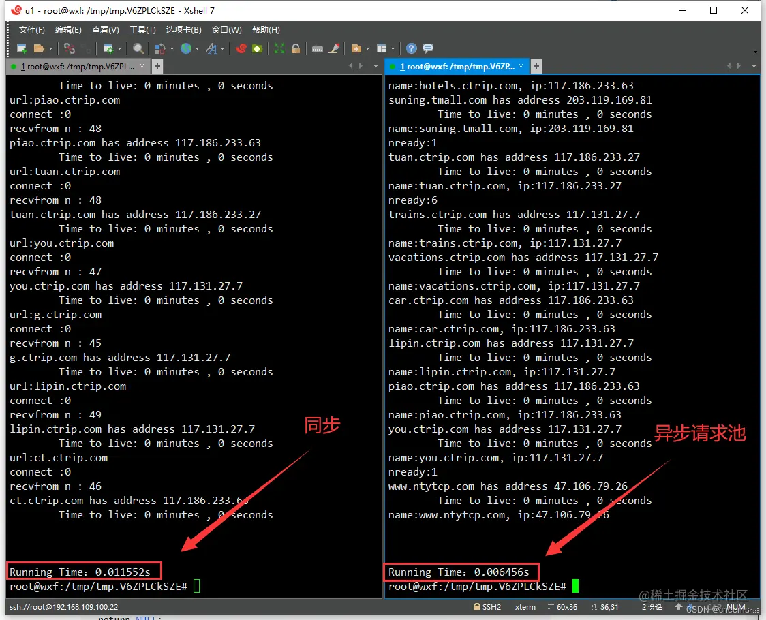766x620 pixels.
Task: Click the toolbar overflow arrow at far right
Action: 755,51
